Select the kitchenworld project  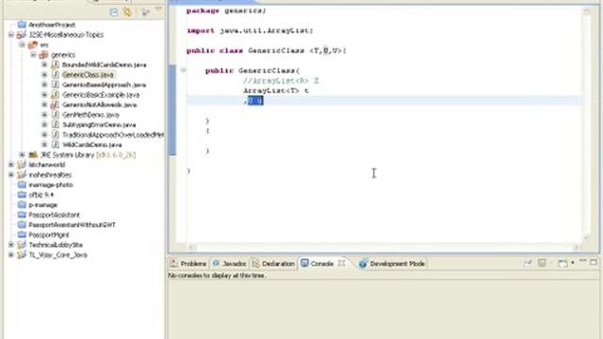point(47,165)
